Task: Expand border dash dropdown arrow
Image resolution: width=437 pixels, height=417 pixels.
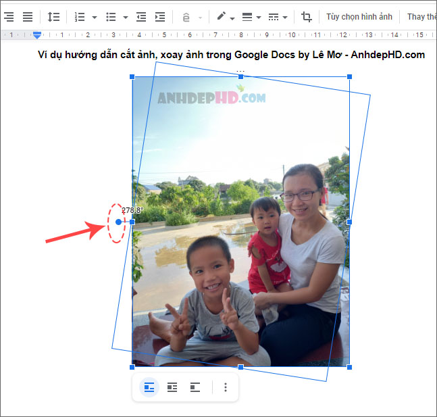Action: tap(285, 18)
